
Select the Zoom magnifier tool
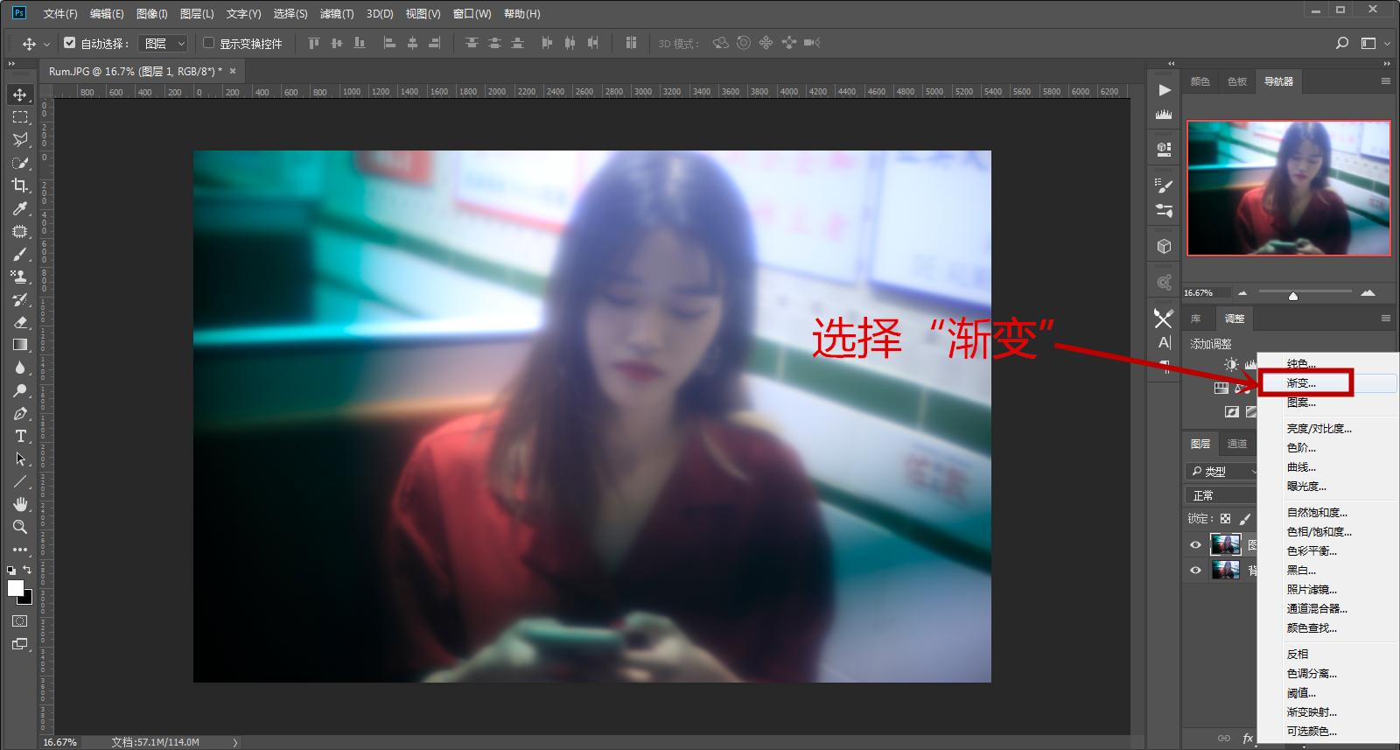pos(20,527)
